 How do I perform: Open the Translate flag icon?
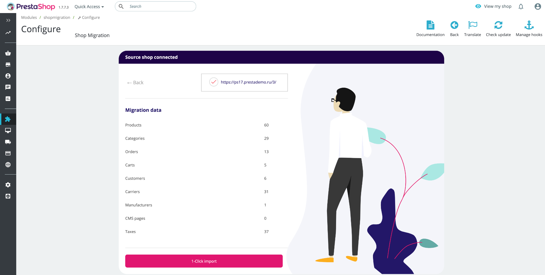click(473, 25)
